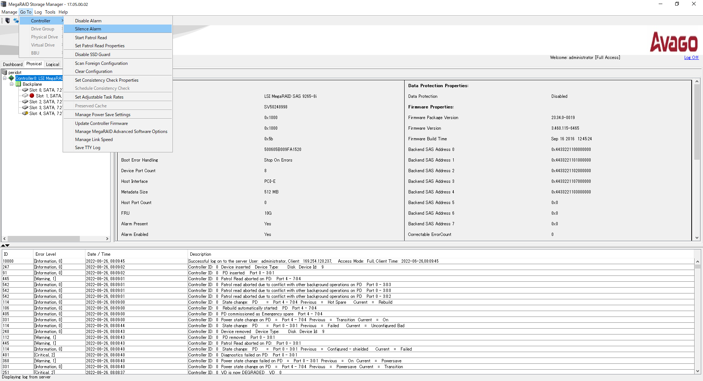This screenshot has width=703, height=381.
Task: Open Manage MegaRAID Advanced Software Options
Action: [x=118, y=131]
